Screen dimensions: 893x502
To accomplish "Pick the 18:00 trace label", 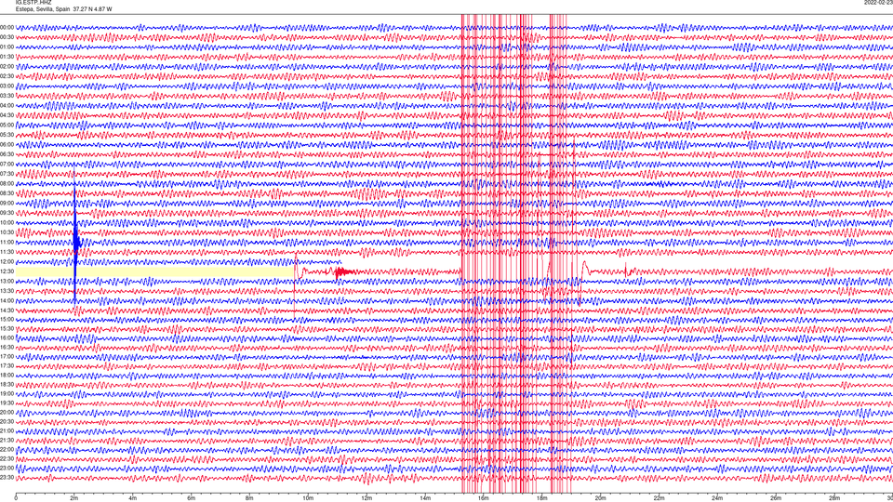I will [7, 375].
